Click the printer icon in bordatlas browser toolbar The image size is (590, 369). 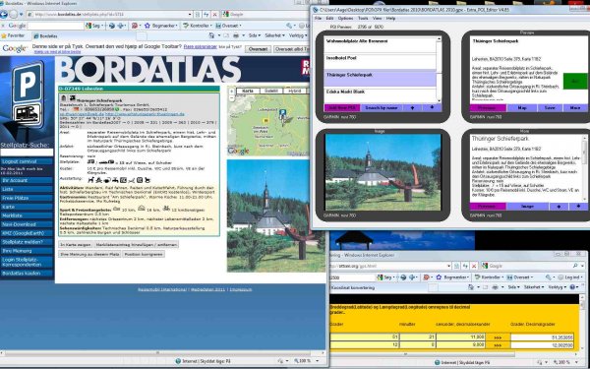236,35
